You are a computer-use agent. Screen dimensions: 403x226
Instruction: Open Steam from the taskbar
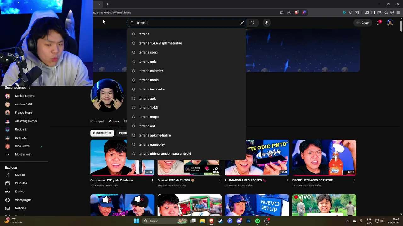(x=220, y=221)
